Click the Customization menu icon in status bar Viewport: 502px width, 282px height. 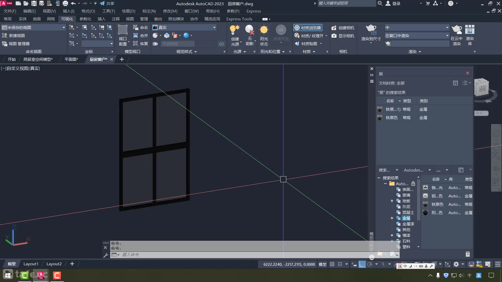[x=498, y=264]
